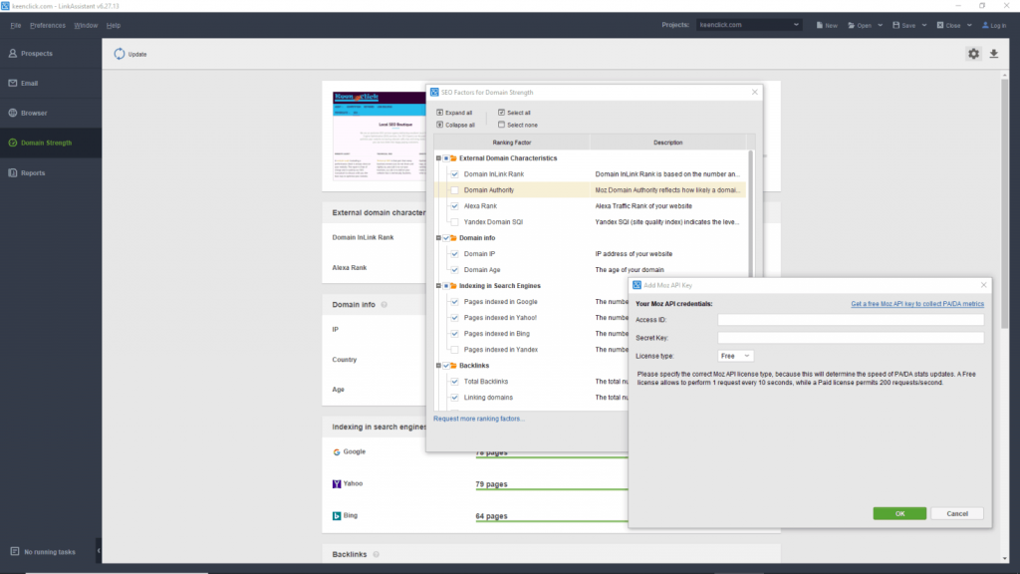
Task: Create a new project with New
Action: 828,25
